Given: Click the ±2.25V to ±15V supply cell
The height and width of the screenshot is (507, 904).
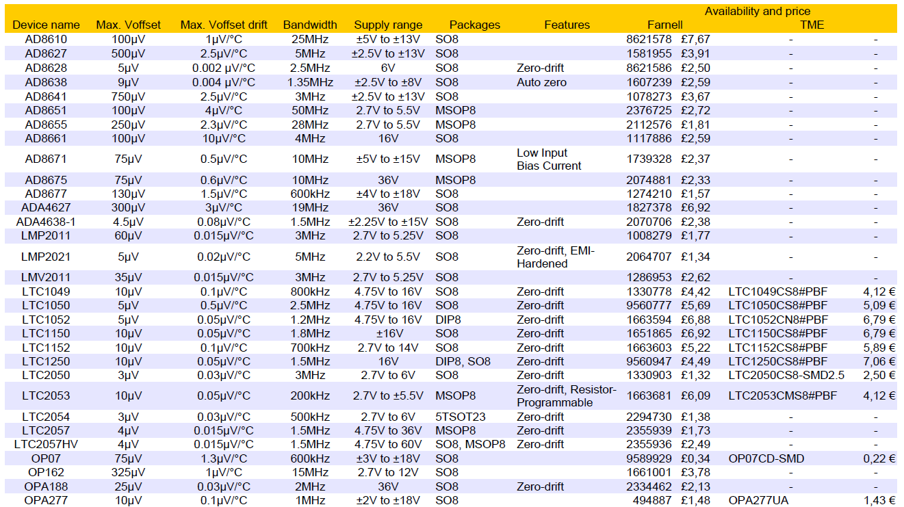Looking at the screenshot, I should pos(388,222).
